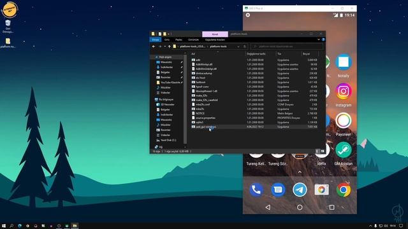
Task: Expand the ribbon with the chevron
Action: 319,39
